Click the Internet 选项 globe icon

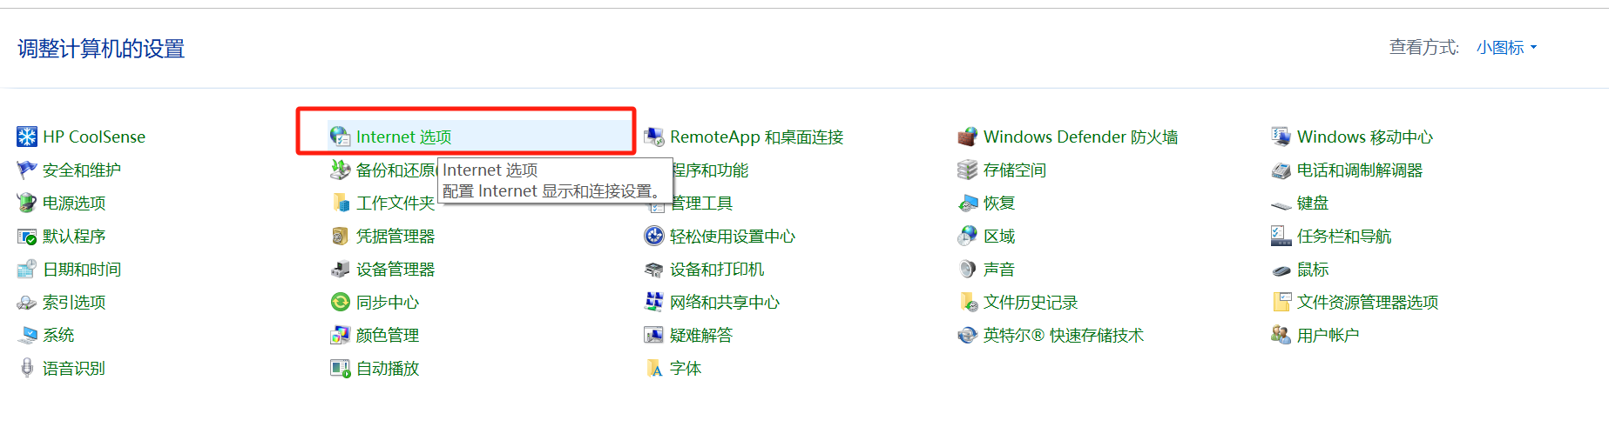click(341, 137)
